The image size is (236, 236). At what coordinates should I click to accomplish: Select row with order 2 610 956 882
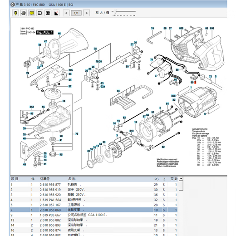coord(94,220)
